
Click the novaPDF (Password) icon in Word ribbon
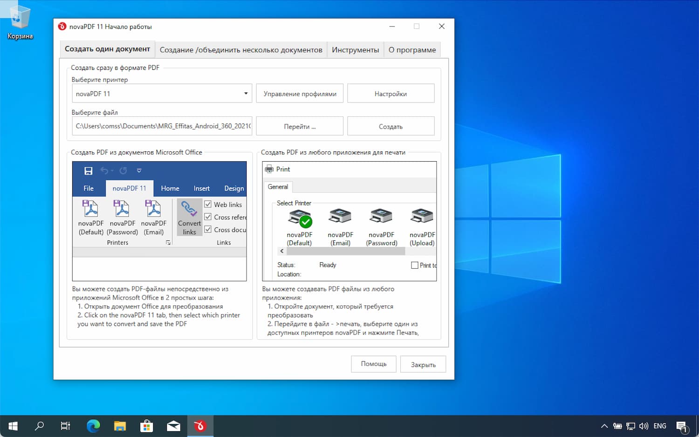pyautogui.click(x=122, y=209)
